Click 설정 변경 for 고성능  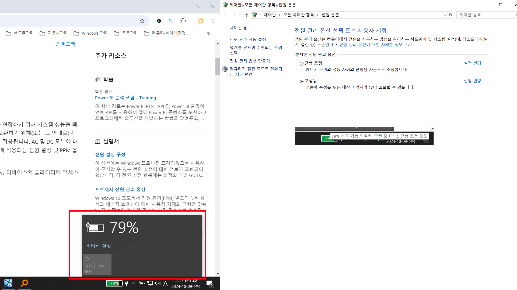click(472, 81)
